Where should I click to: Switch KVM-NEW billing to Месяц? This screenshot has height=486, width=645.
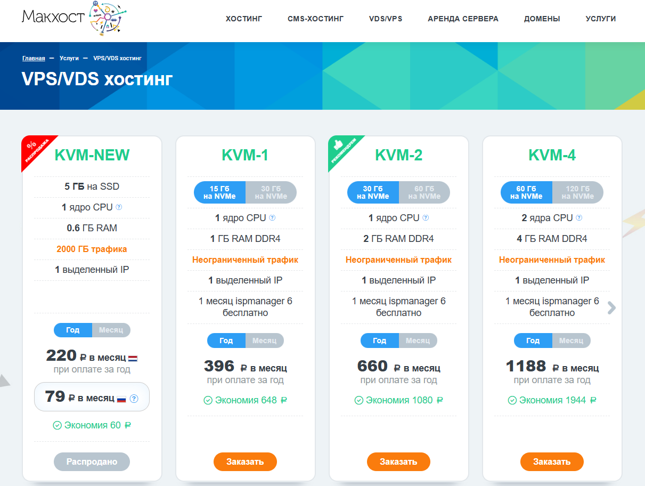point(111,330)
